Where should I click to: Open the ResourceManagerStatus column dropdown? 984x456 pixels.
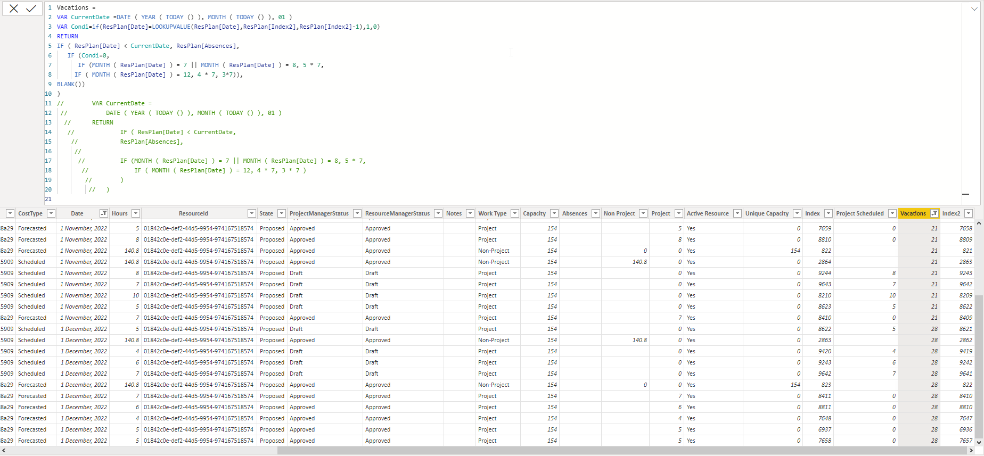pyautogui.click(x=438, y=213)
